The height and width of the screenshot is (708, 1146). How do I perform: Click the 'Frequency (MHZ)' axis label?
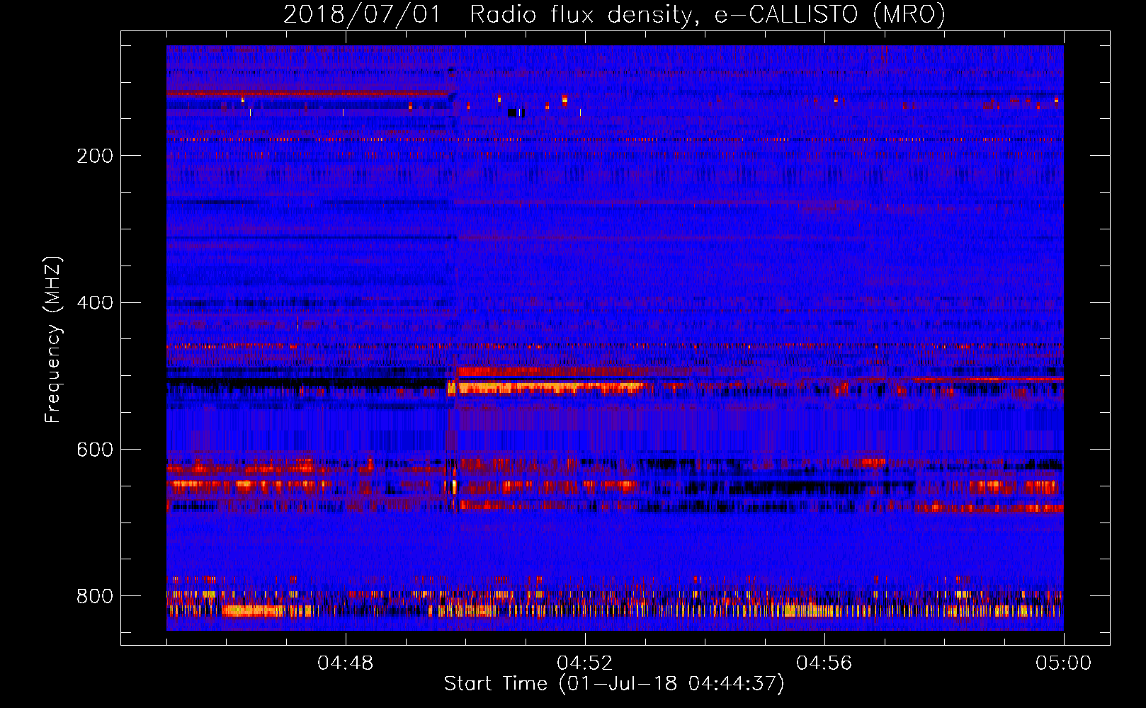pos(53,339)
